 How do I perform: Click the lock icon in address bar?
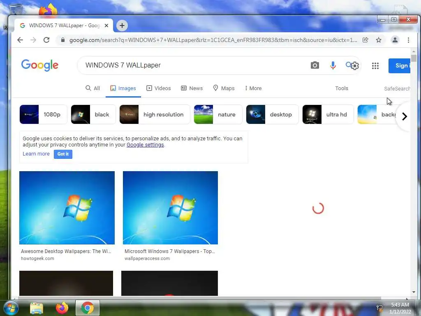(63, 40)
